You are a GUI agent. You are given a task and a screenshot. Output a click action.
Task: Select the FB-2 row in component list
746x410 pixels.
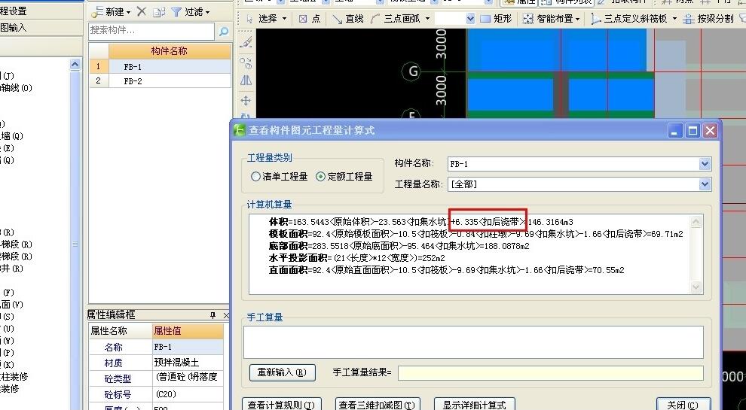160,81
